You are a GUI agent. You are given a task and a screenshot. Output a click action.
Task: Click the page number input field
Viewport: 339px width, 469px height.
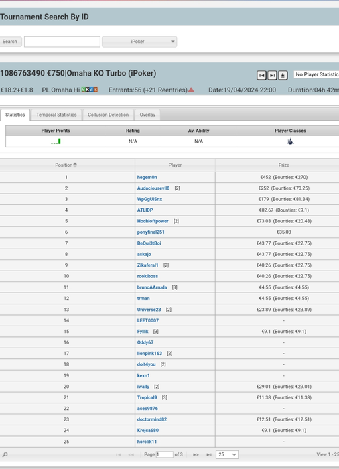click(165, 454)
